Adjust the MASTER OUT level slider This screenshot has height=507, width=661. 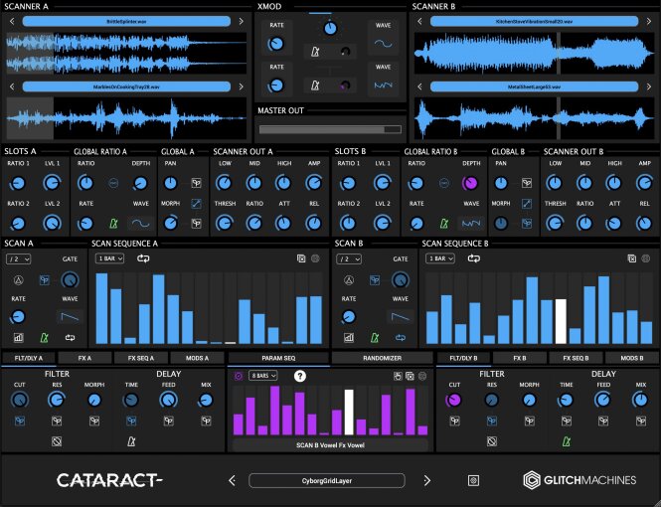[330, 129]
